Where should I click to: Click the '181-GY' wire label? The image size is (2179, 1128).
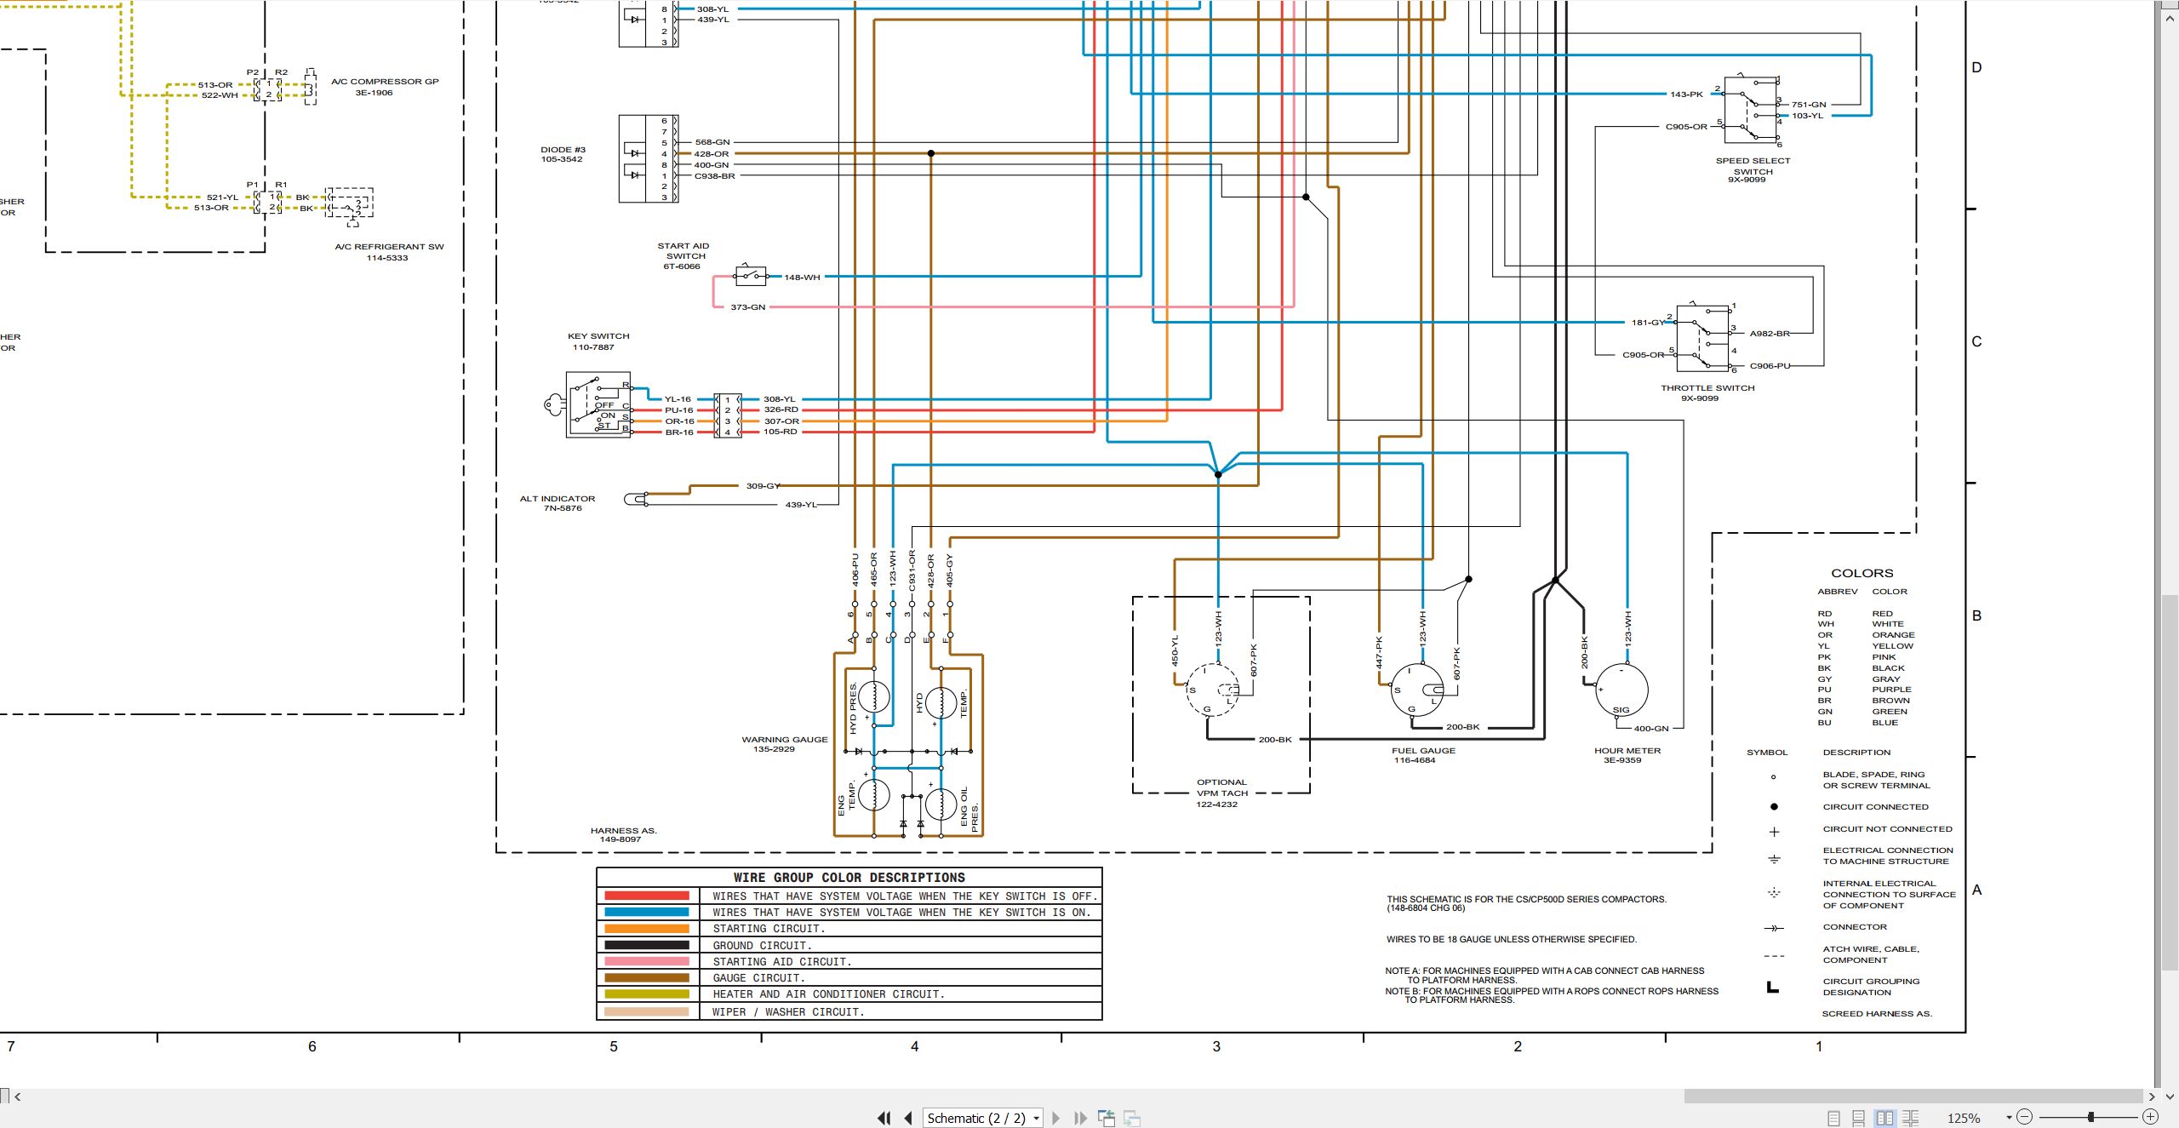click(x=1647, y=323)
